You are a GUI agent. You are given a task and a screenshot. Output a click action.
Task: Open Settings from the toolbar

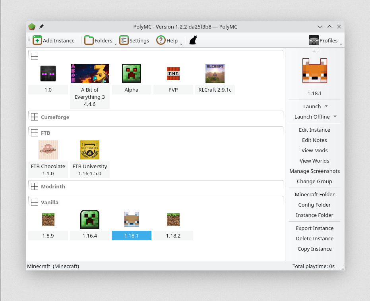(x=134, y=40)
